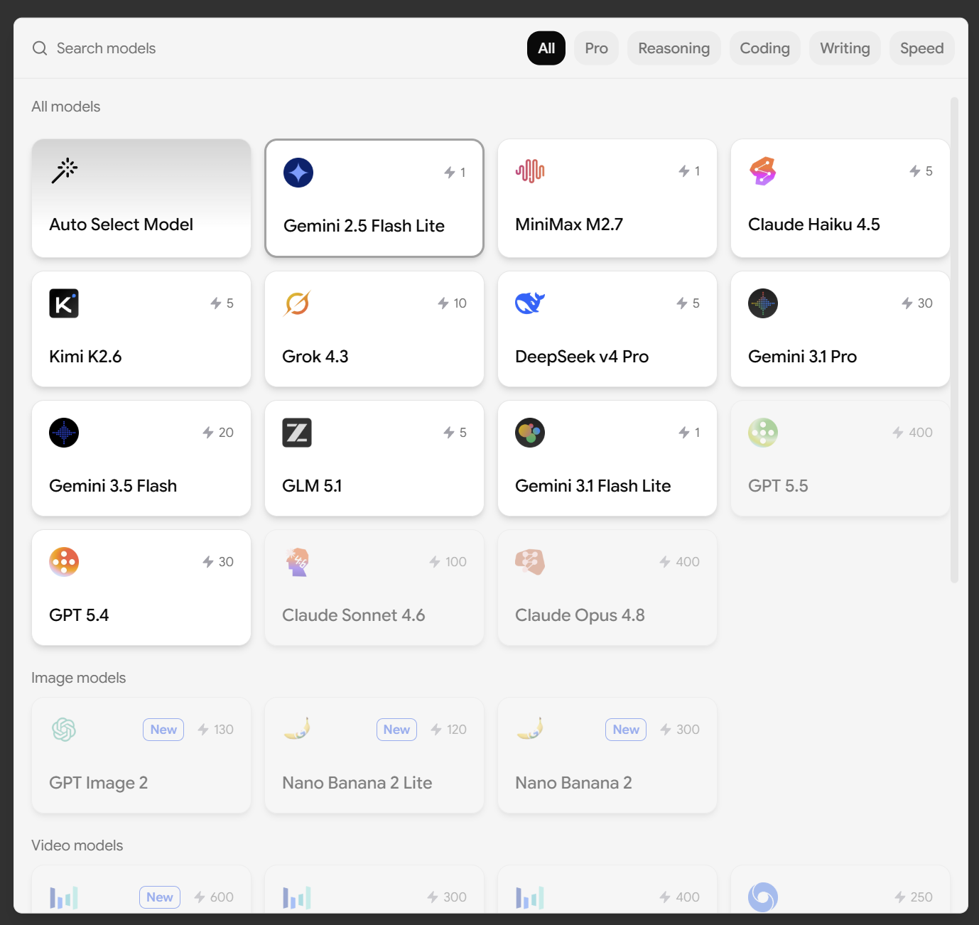Click the blue swirl icon of the 250-credit video model
979x925 pixels.
point(763,897)
